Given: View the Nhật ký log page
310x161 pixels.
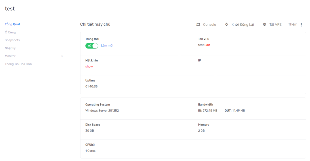Looking at the screenshot, I should (10, 48).
